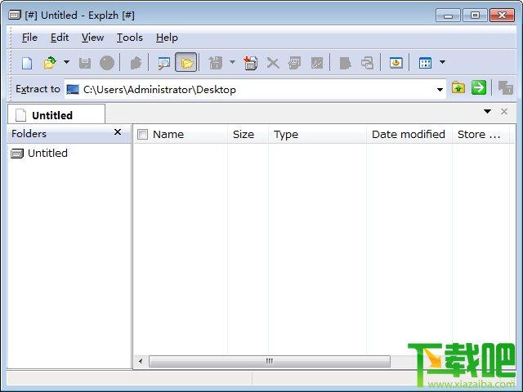Toggle the Folders pane toolbar button
Screen dimensions: 523x392
click(186, 62)
